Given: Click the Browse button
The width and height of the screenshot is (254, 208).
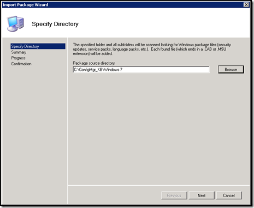Looking at the screenshot, I should (231, 70).
